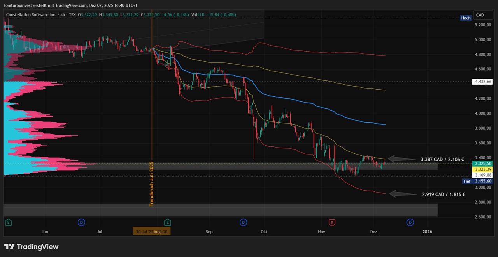Open the blue dividend marker between Sep and Okt
This screenshot has width=498, height=257.
pyautogui.click(x=243, y=222)
